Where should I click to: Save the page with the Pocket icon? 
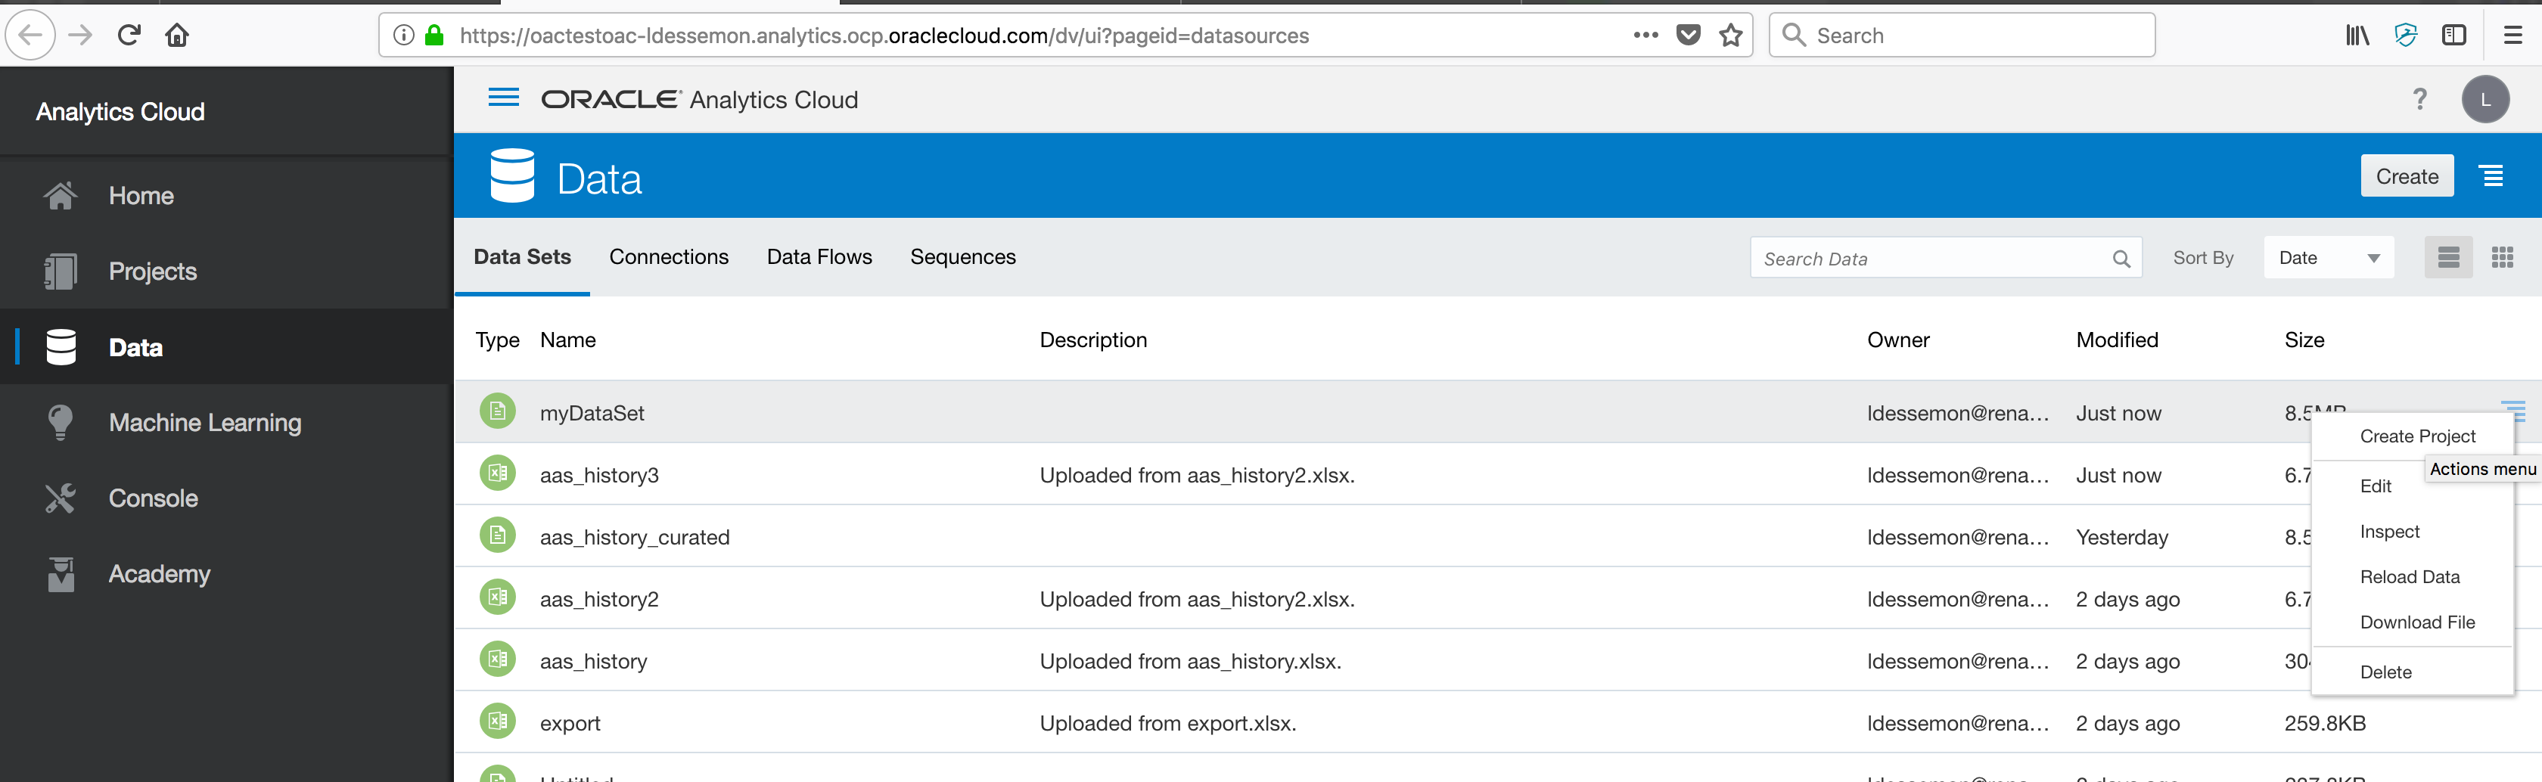1689,36
